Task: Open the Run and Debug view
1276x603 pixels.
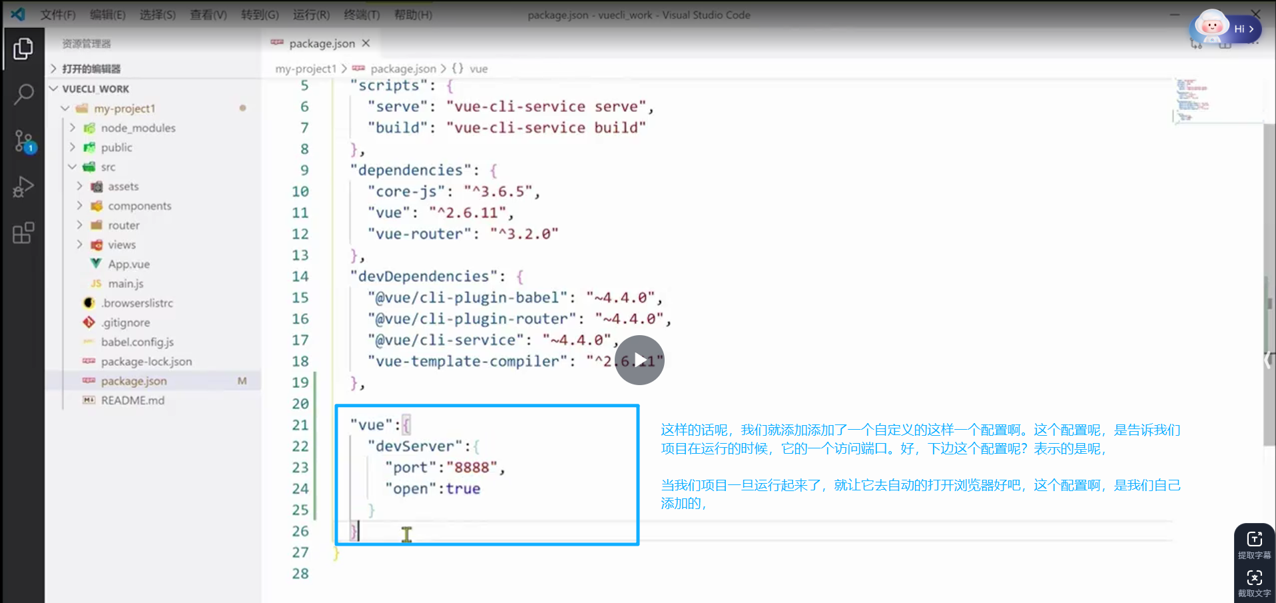Action: [23, 187]
